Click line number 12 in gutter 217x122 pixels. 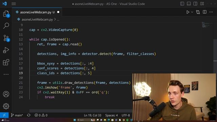tap(21, 39)
